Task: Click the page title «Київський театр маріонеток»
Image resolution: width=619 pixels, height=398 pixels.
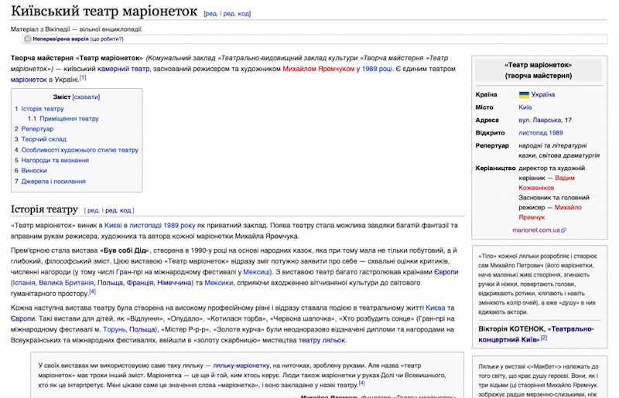Action: coord(104,11)
